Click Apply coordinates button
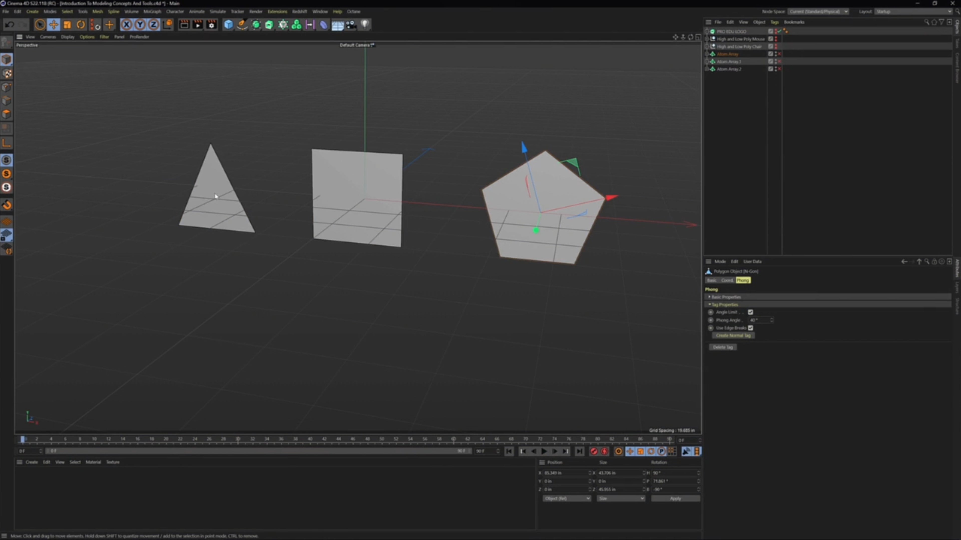 tap(676, 499)
